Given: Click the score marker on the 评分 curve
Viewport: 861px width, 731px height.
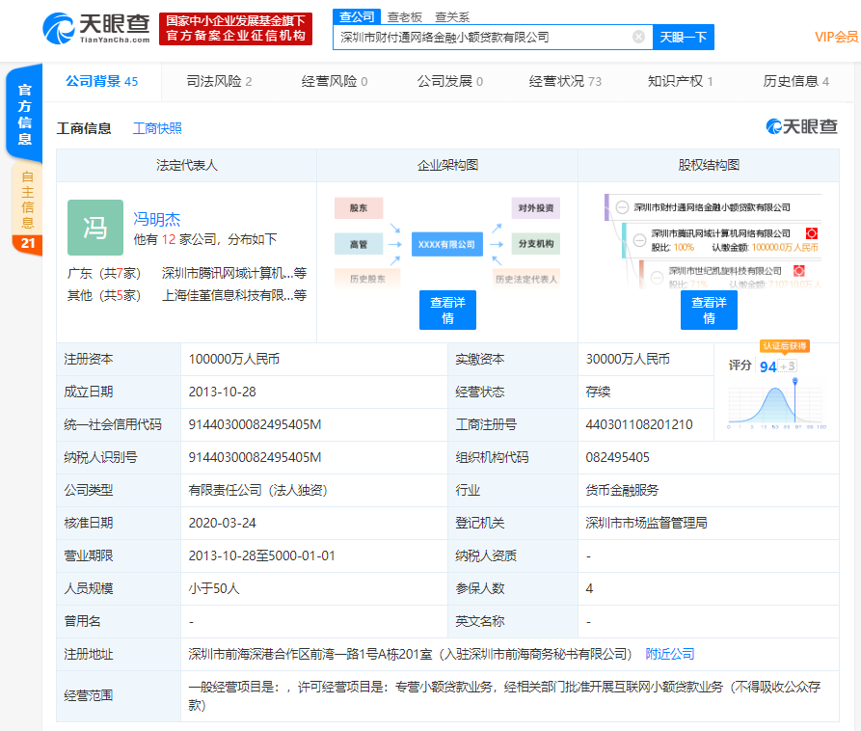Looking at the screenshot, I should (795, 381).
